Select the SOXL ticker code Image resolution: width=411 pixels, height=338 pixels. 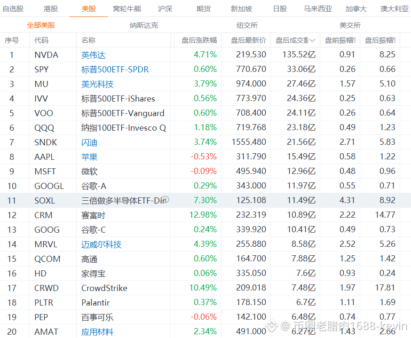click(45, 201)
